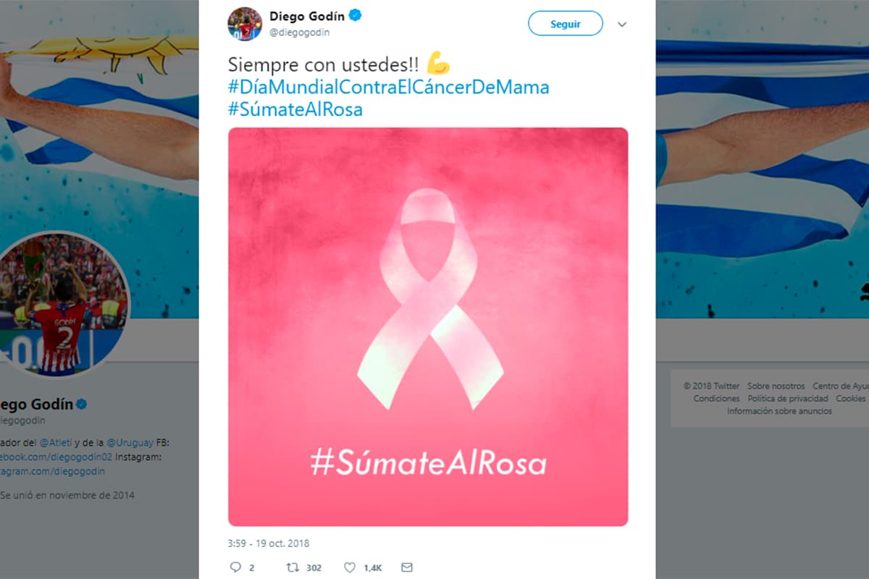Open the #DíaMundialContraElCáncerDeMama hashtag
Viewport: 869px width, 579px height.
388,88
